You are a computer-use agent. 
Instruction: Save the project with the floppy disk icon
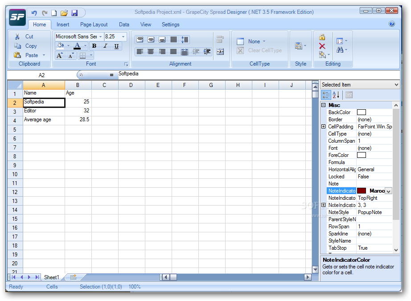[74, 12]
